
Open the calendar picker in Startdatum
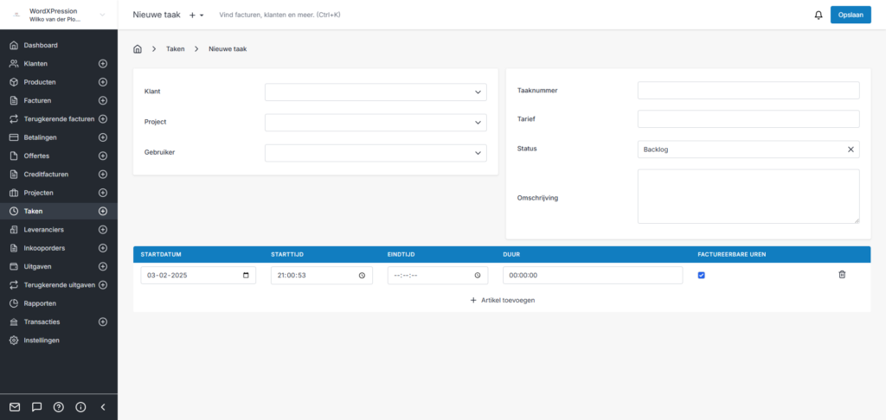pyautogui.click(x=246, y=276)
